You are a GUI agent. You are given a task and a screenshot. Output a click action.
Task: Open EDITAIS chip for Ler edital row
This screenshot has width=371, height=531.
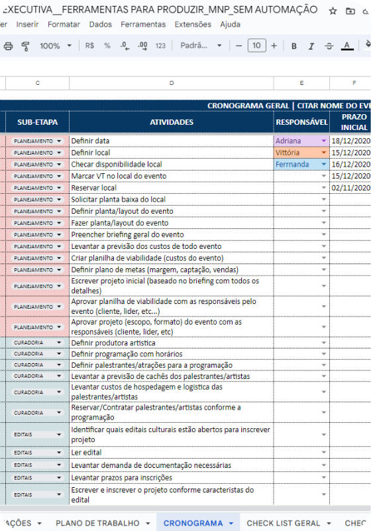click(x=38, y=453)
